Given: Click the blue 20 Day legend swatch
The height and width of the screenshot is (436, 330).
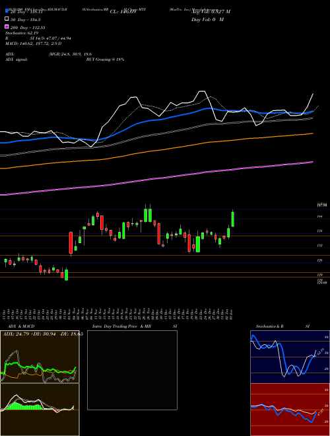Looking at the screenshot, I should click(7, 11).
